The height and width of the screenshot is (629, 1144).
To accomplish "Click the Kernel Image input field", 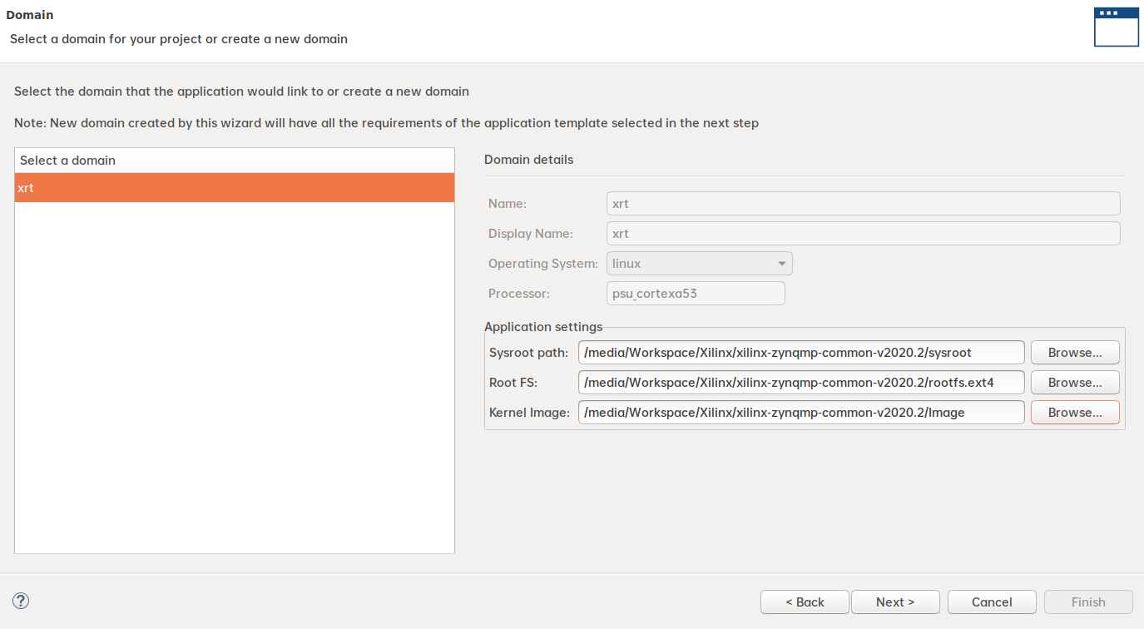I will click(x=801, y=413).
